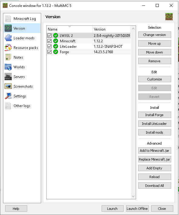The width and height of the screenshot is (179, 215).
Task: Click the Name column sort indicator arrow
Action: coord(70,27)
